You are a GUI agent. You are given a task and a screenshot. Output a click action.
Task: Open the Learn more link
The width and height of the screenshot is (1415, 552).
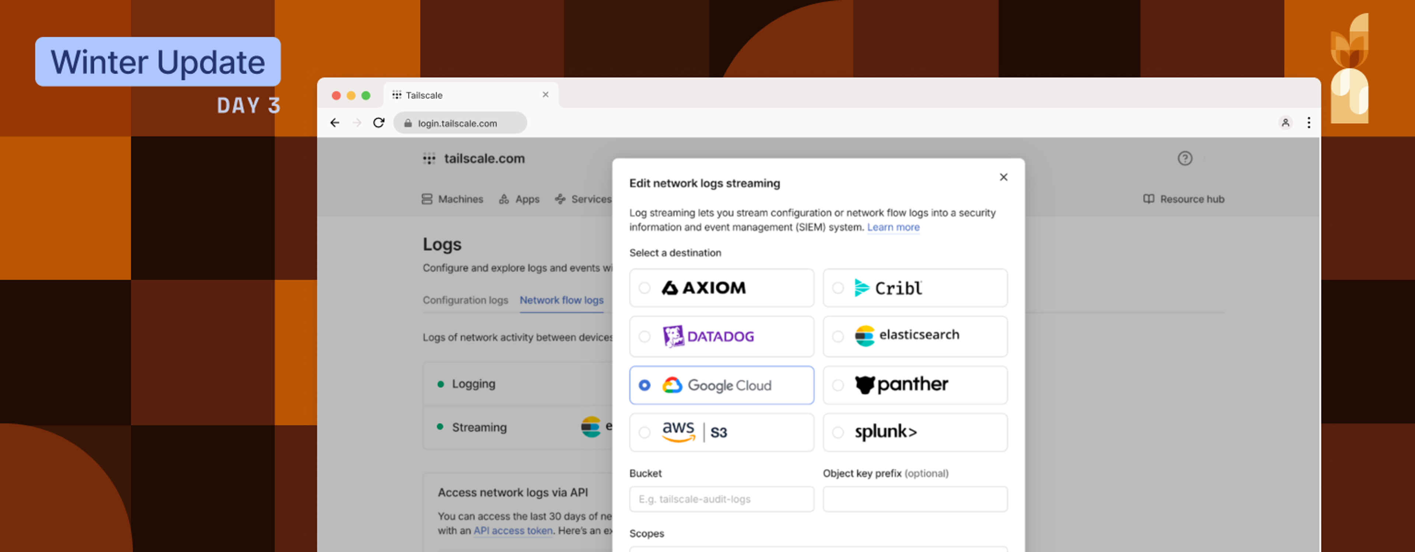[x=893, y=227]
